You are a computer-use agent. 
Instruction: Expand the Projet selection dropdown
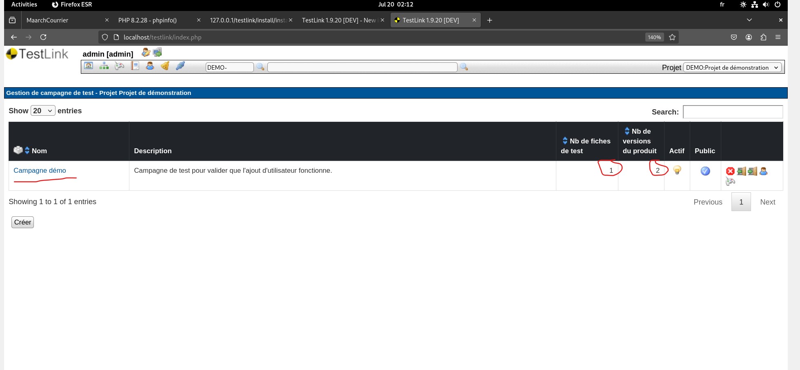coord(732,68)
